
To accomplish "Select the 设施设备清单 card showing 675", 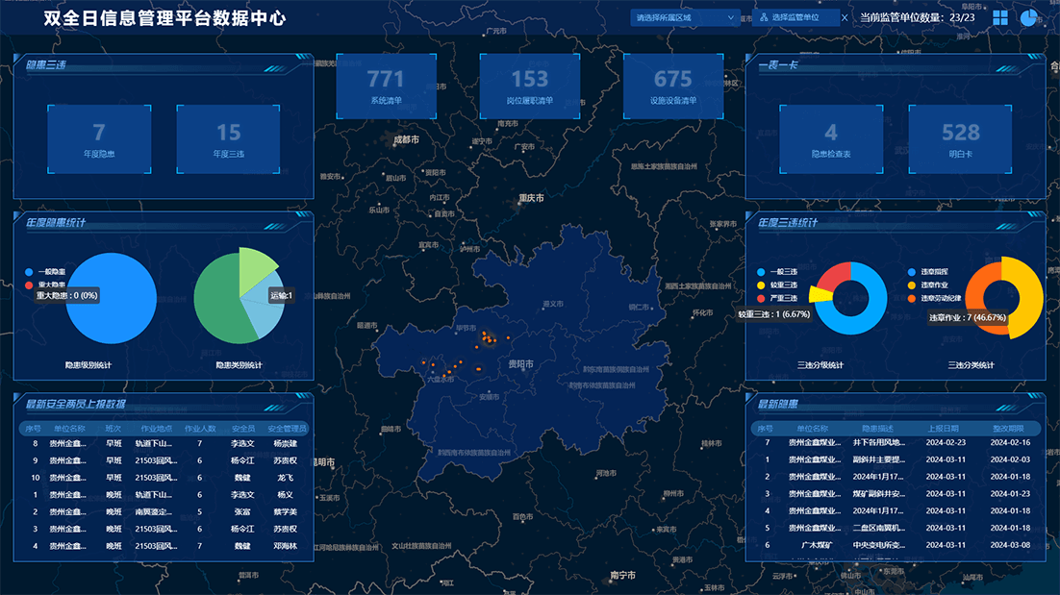I will point(672,86).
